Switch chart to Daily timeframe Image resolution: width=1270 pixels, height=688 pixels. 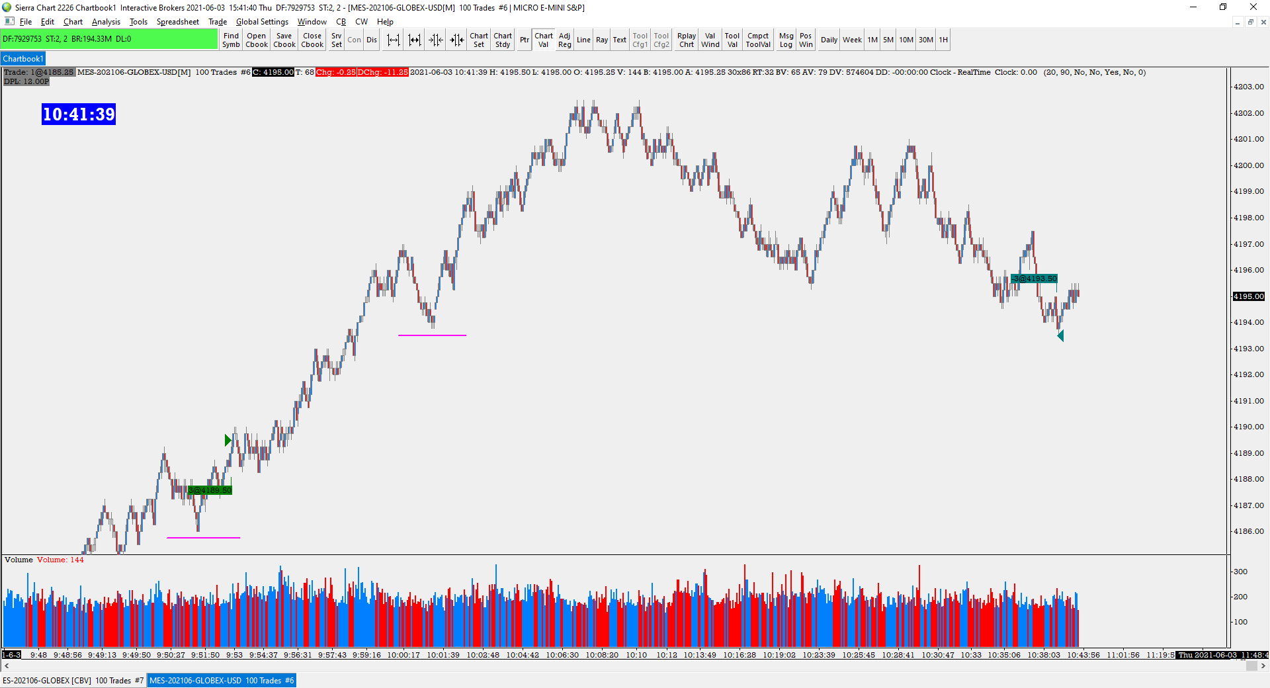click(829, 40)
